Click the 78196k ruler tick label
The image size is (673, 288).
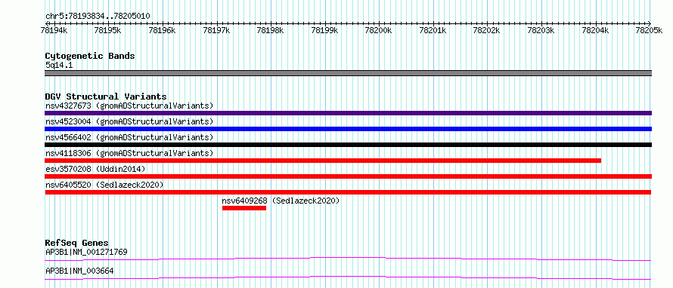click(162, 30)
